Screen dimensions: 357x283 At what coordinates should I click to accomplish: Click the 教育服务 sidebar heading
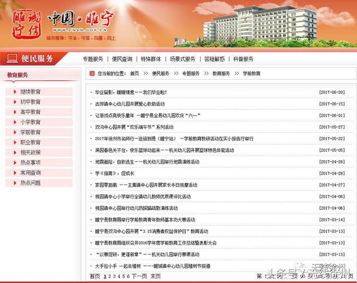[x=17, y=75]
